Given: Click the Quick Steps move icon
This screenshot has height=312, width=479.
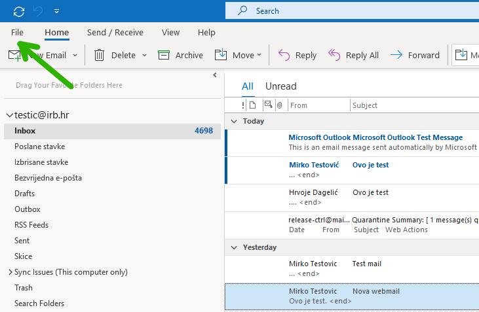Looking at the screenshot, I should tap(461, 54).
